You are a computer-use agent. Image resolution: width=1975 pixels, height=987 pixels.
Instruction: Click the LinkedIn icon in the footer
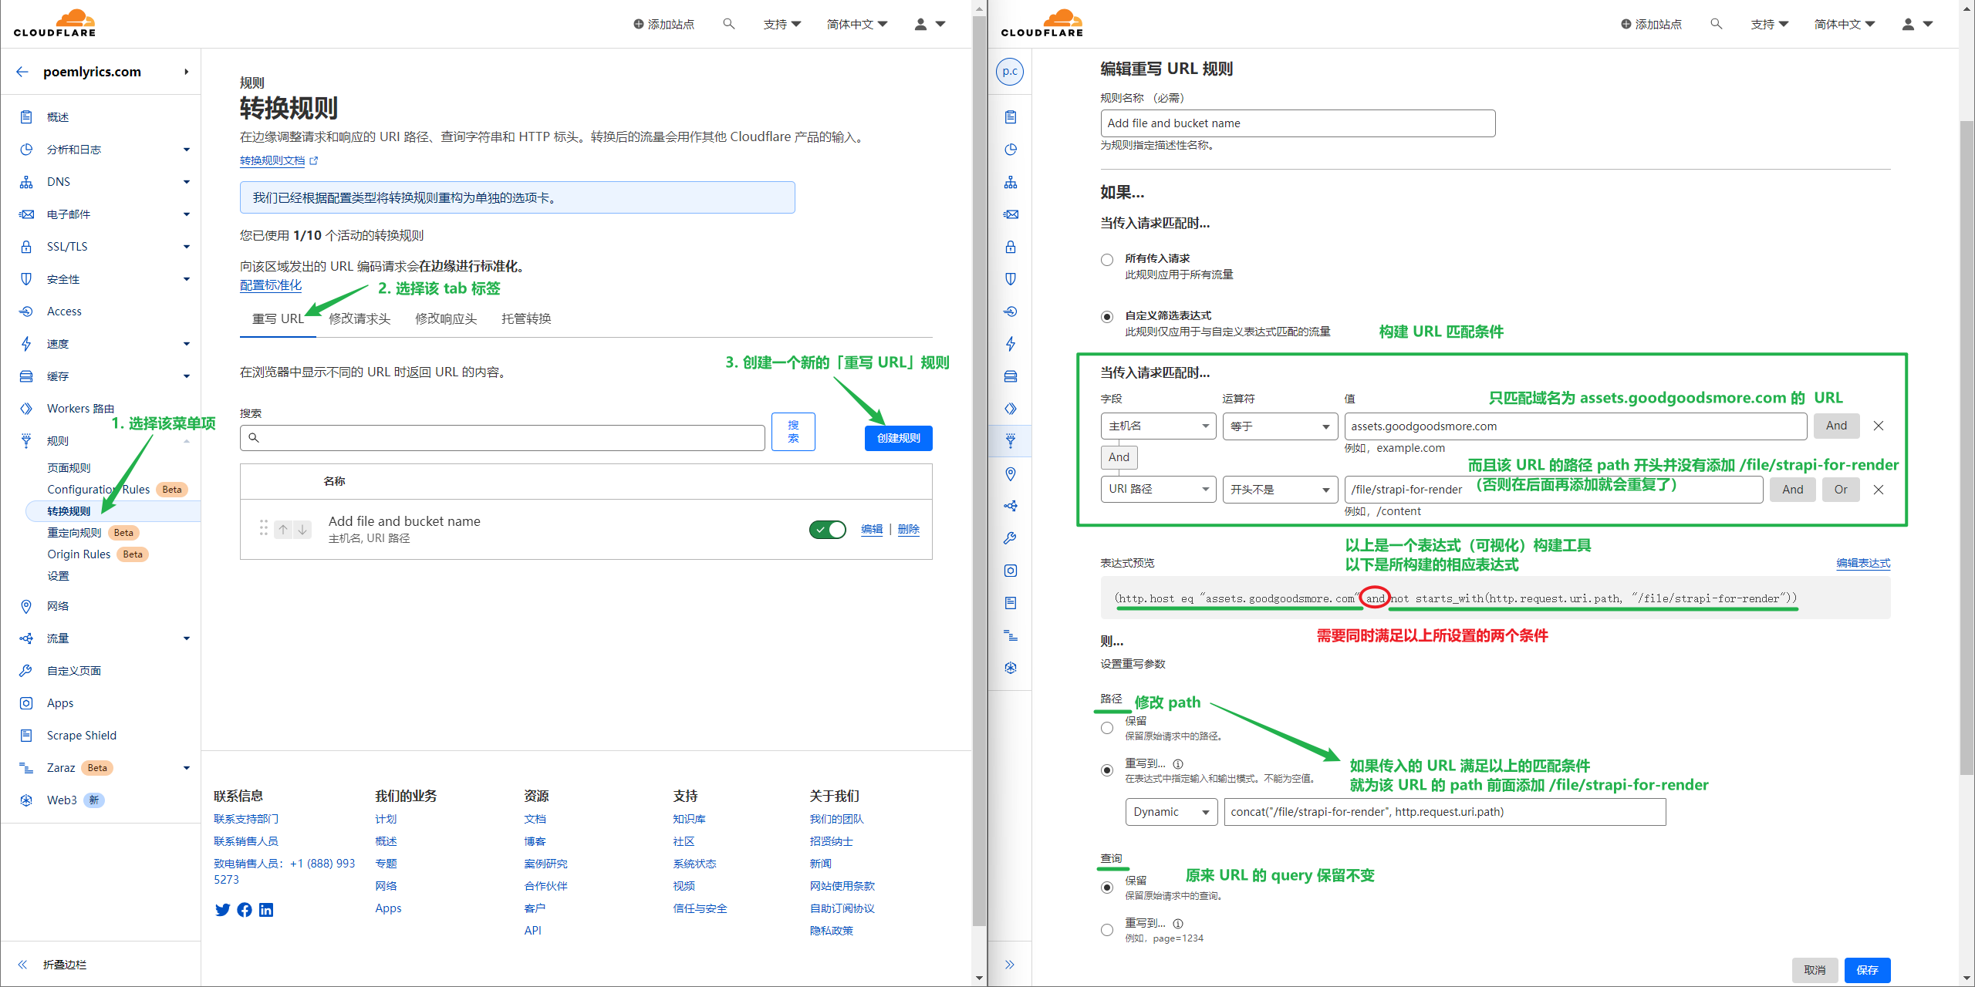(266, 910)
